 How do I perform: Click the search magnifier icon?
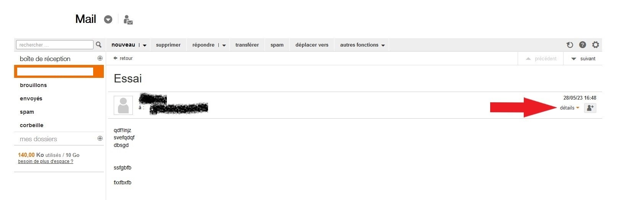coord(98,45)
